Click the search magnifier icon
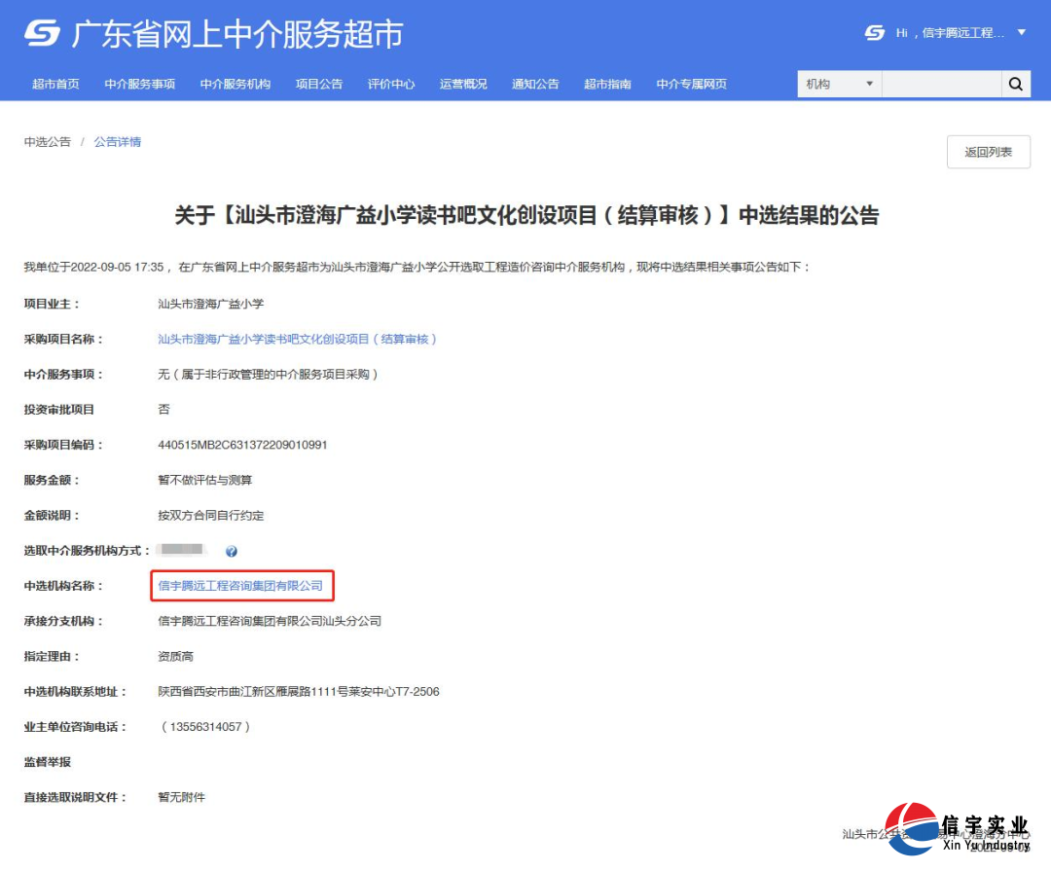Image resolution: width=1051 pixels, height=871 pixels. pos(1016,84)
